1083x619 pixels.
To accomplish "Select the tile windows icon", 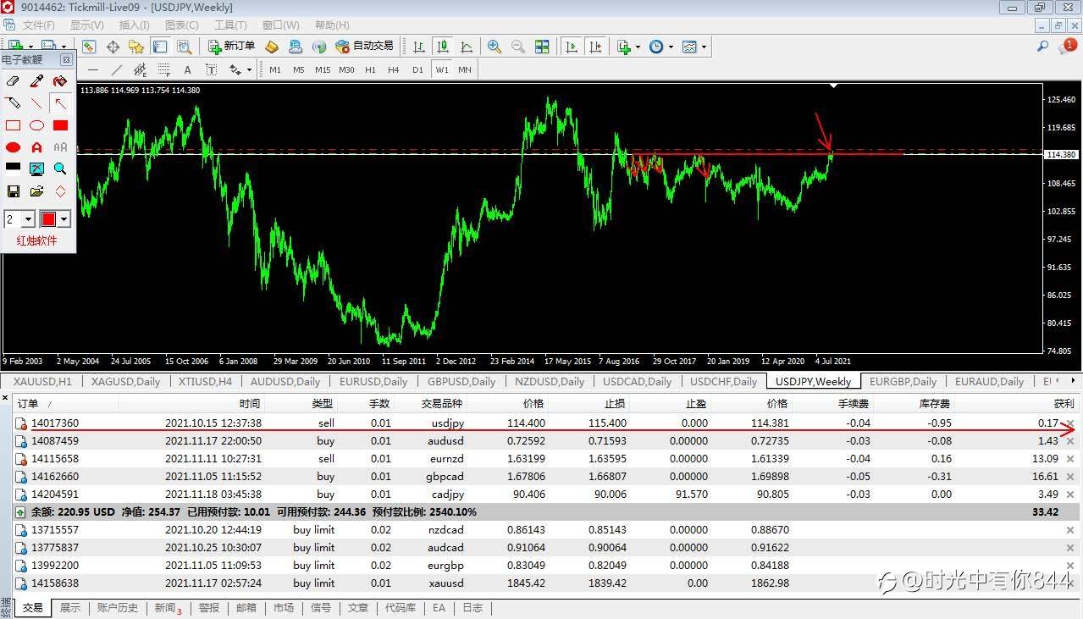I will click(542, 47).
